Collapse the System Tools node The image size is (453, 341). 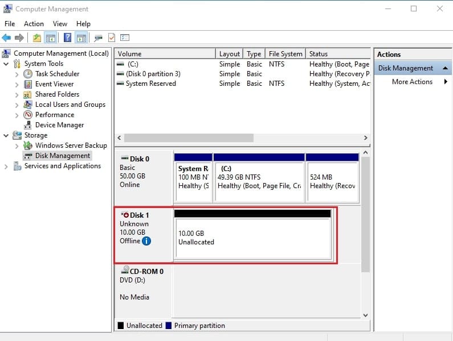point(6,64)
